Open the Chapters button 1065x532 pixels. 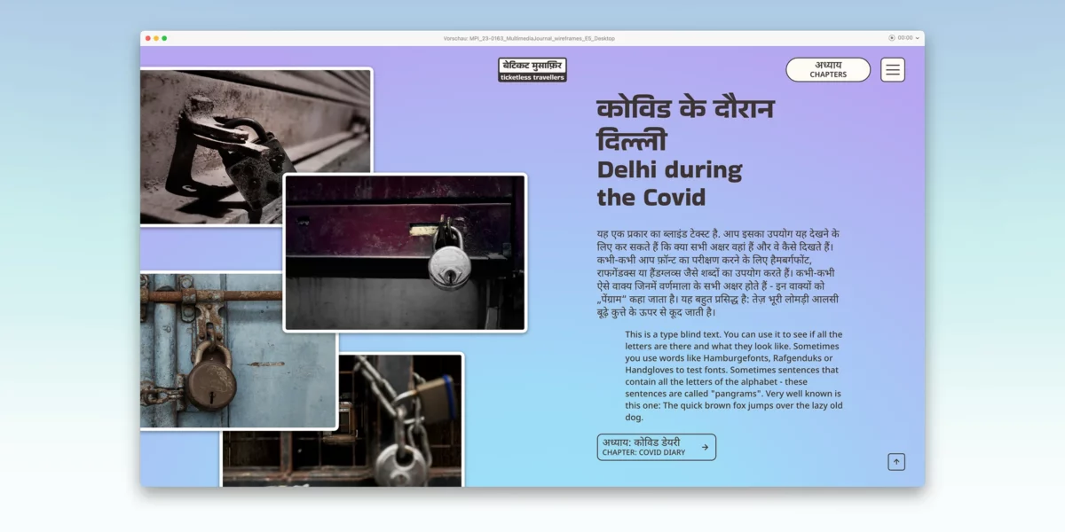(828, 70)
